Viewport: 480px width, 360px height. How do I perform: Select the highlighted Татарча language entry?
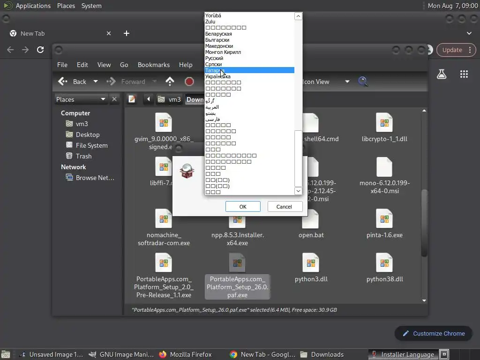(x=249, y=70)
